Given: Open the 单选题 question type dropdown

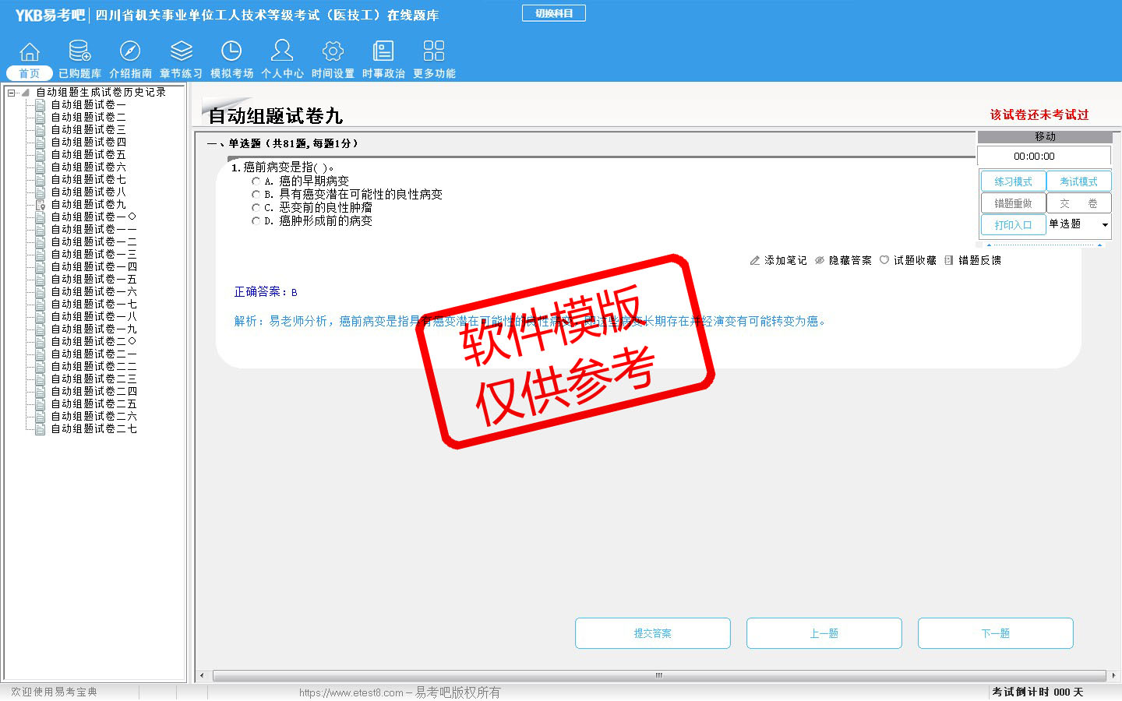Looking at the screenshot, I should [1105, 224].
